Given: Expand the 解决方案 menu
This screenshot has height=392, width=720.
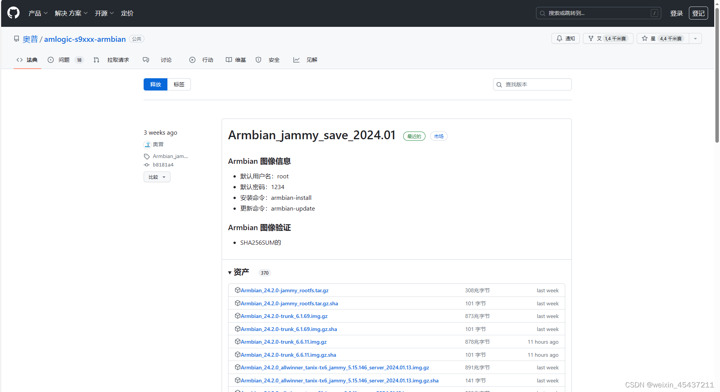Looking at the screenshot, I should [x=71, y=13].
